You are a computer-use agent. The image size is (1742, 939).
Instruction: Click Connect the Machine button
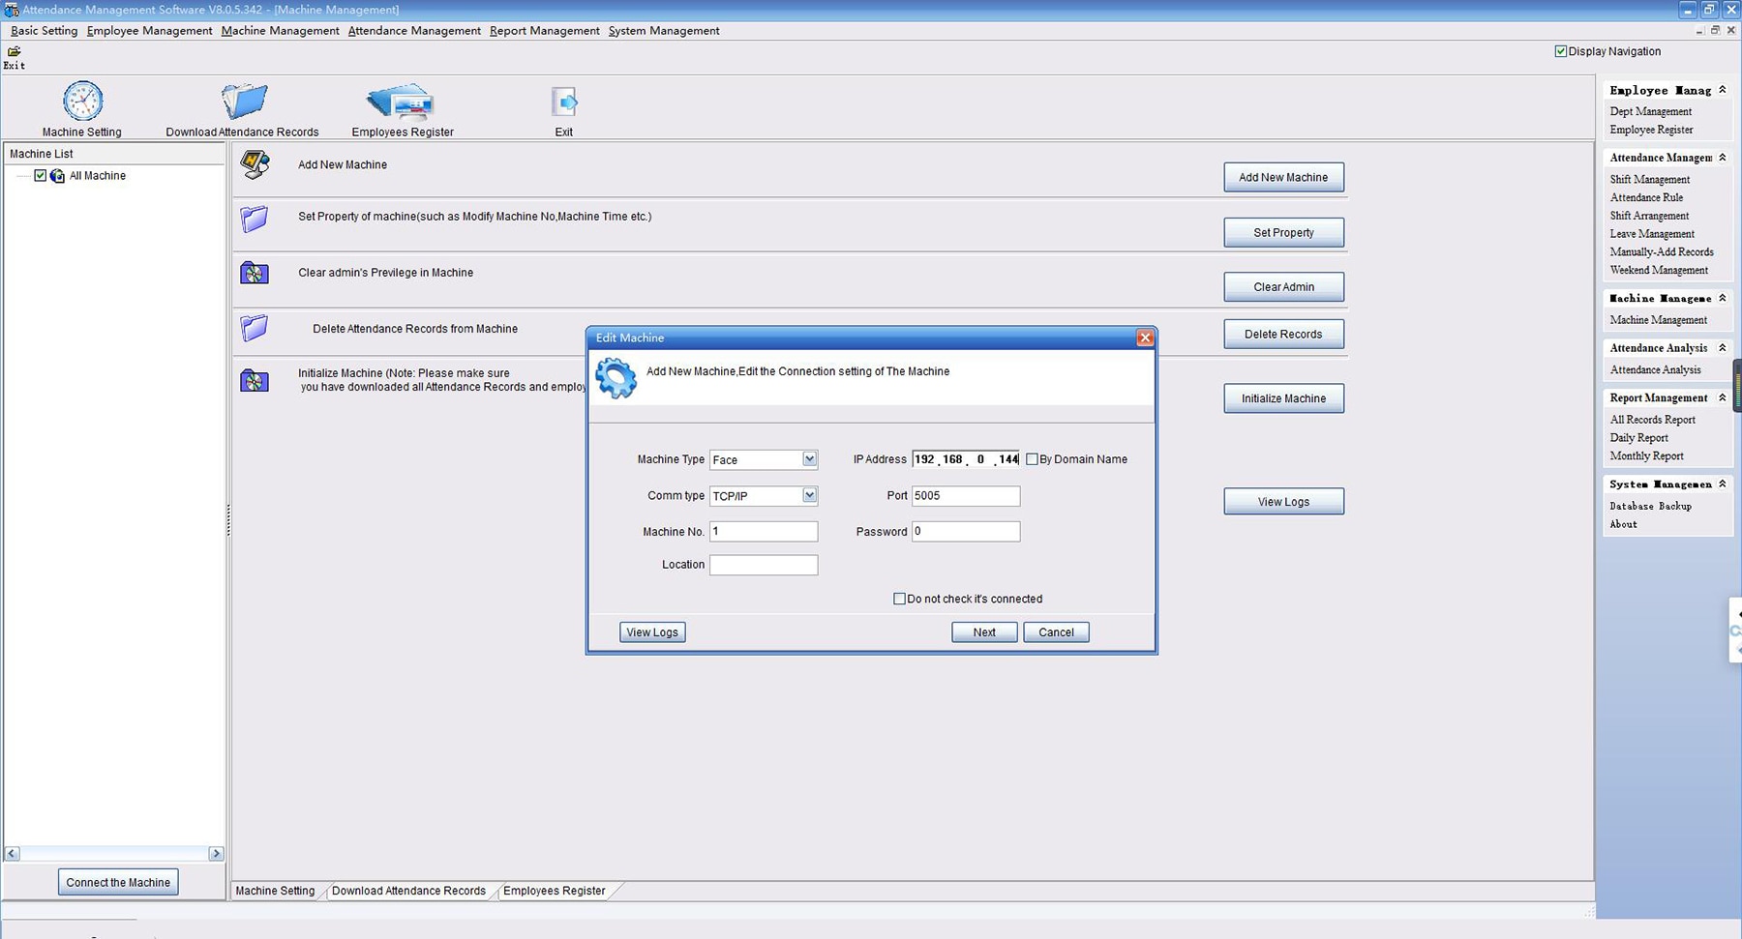tap(118, 882)
